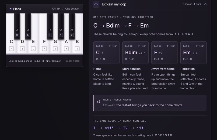This screenshot has height=140, width=217.
Task: Click the 'Reflection' heading
Action: click(187, 69)
